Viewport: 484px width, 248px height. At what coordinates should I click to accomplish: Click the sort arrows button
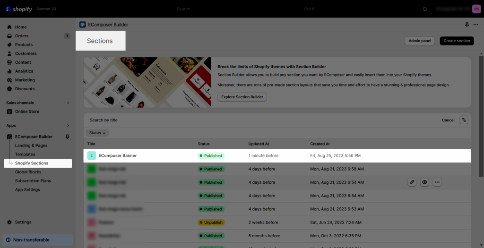[x=464, y=120]
